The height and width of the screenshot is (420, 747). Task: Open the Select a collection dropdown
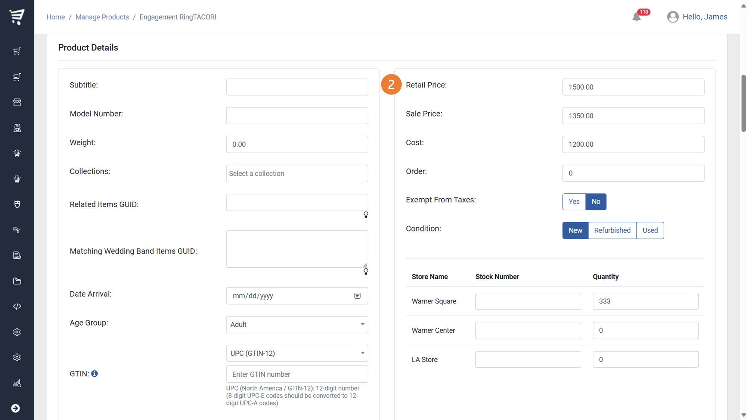[x=297, y=173]
